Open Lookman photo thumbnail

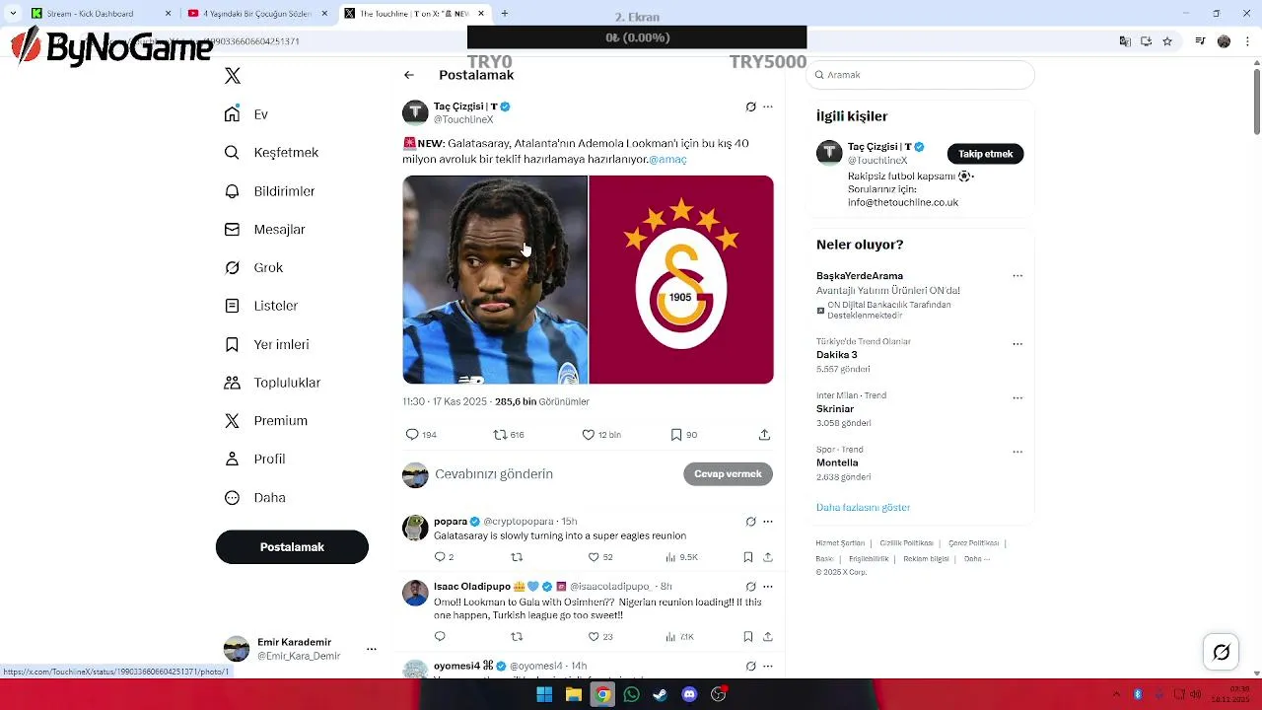495,280
